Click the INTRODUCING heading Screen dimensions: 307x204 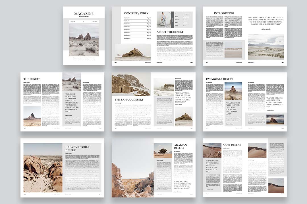pyautogui.click(x=224, y=13)
